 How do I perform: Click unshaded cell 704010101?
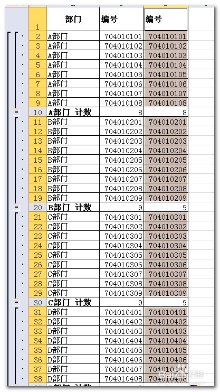(122, 36)
